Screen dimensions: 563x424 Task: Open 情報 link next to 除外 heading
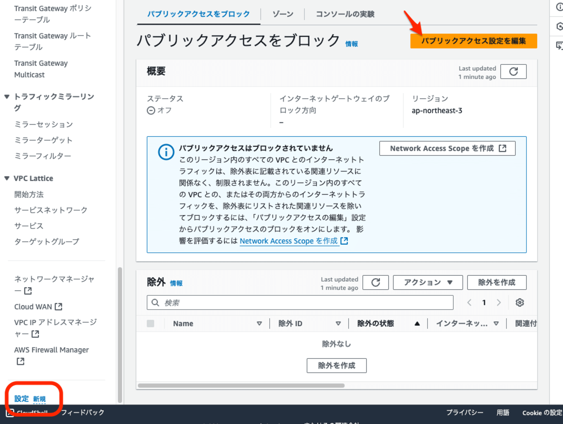tap(176, 283)
